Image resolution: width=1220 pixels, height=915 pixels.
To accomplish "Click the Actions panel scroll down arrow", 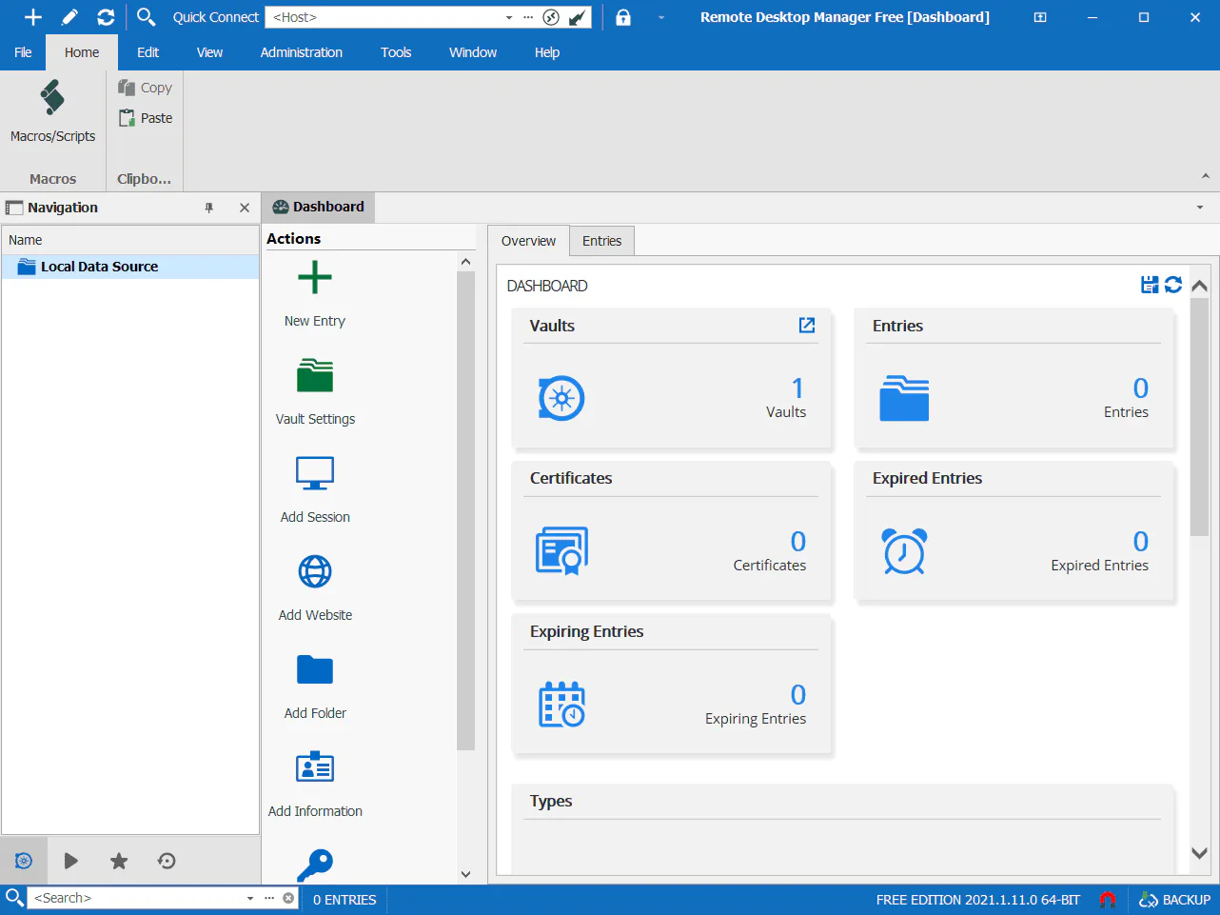I will (465, 874).
